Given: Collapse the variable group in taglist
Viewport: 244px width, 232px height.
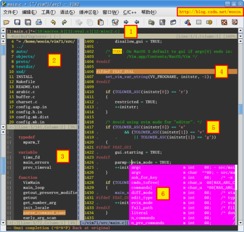Looking at the screenshot, I should [x=10, y=152].
